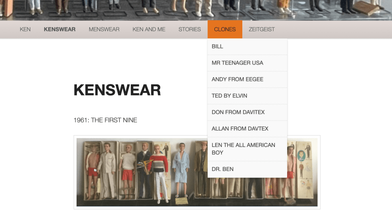The height and width of the screenshot is (210, 392).
Task: Choose LEN THE ALL AMERICAN BOY
Action: pyautogui.click(x=243, y=149)
